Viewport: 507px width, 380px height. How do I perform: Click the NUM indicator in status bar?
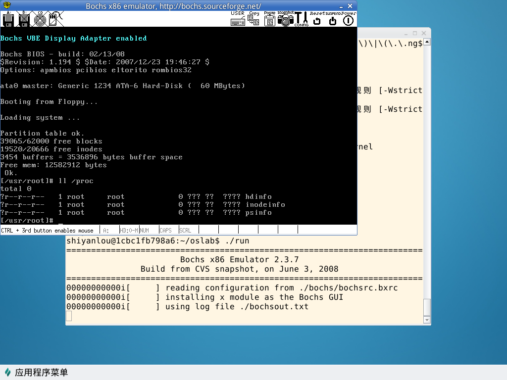(x=145, y=231)
